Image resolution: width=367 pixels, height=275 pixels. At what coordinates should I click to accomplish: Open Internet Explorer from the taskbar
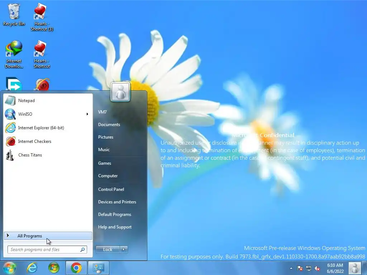pos(32,268)
